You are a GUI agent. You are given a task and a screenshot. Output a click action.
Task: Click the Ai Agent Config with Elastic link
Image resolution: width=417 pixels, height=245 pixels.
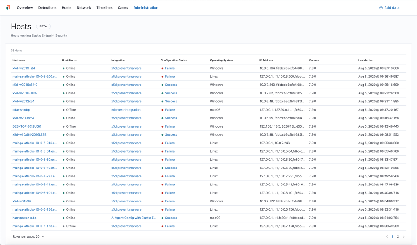coord(133,218)
